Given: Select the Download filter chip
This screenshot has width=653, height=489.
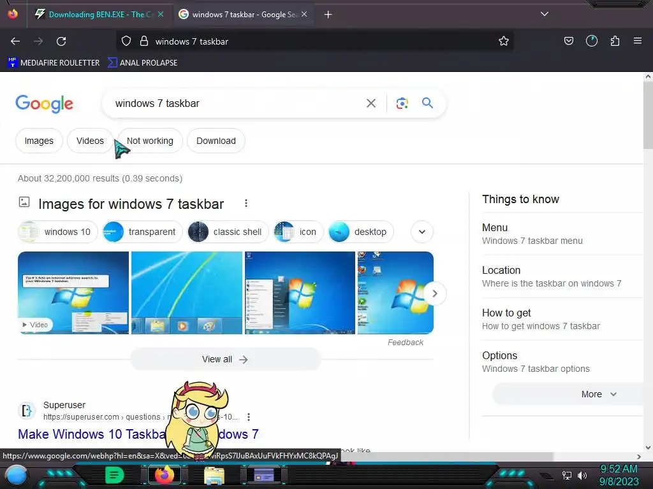Looking at the screenshot, I should click(x=216, y=141).
